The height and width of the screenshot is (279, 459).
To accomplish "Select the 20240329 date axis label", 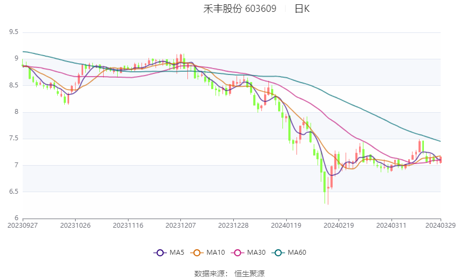I will 440,226.
